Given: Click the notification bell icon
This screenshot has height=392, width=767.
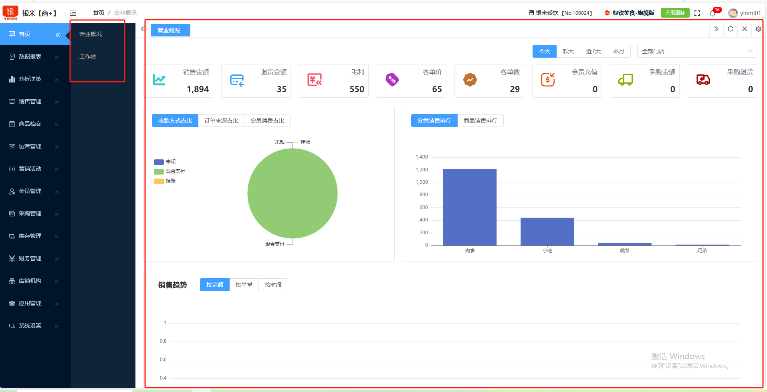Looking at the screenshot, I should 713,13.
